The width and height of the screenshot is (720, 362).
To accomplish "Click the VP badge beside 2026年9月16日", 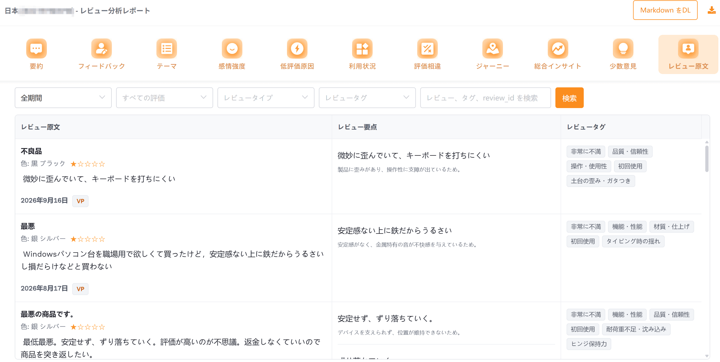I will [80, 201].
